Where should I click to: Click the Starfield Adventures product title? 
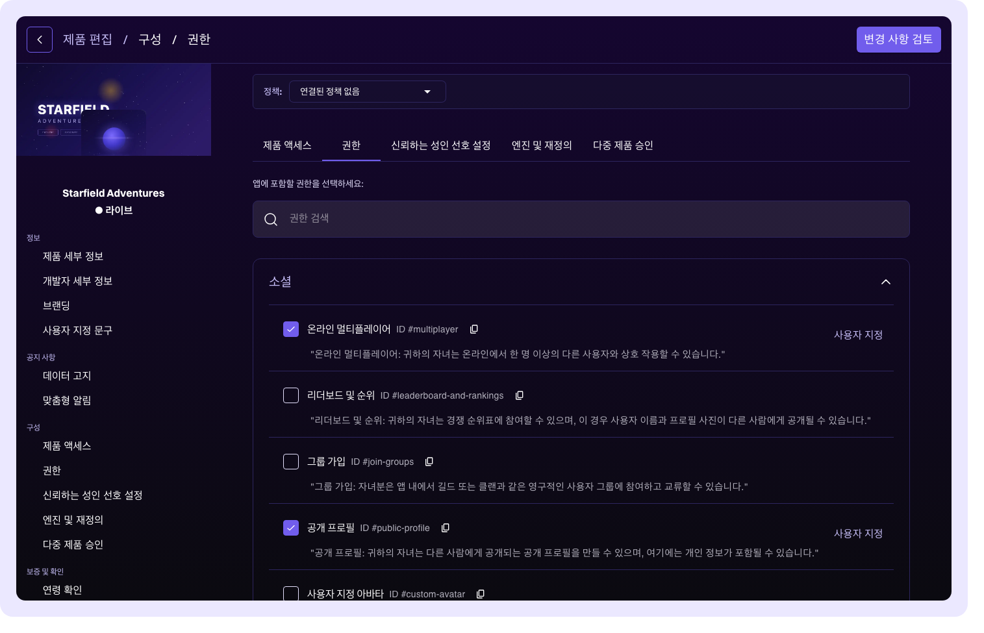114,193
